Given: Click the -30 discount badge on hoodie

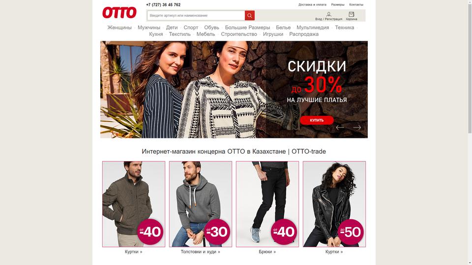Looking at the screenshot, I should [217, 232].
